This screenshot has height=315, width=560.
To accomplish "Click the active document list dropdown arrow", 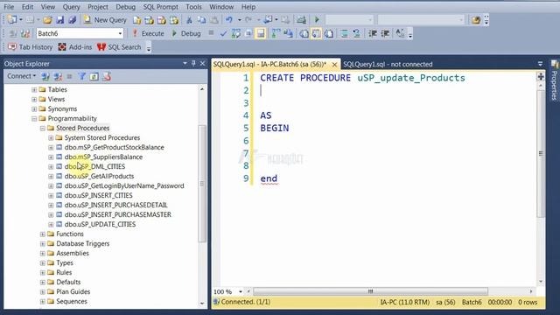I will tap(540, 64).
